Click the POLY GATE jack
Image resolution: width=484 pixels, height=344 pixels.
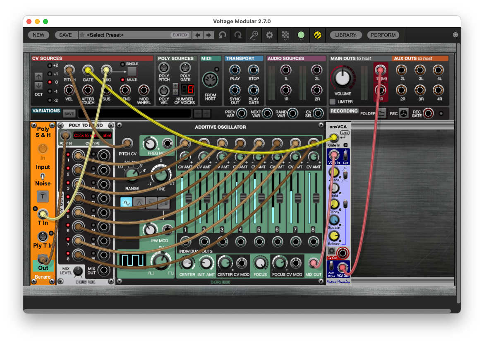(x=185, y=67)
